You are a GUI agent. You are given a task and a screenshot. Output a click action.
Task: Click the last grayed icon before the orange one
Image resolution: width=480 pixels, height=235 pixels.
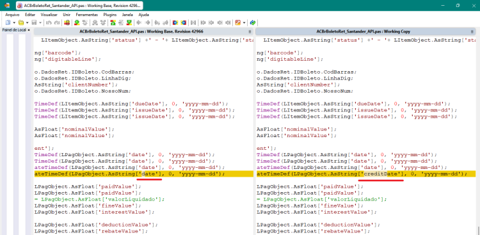click(x=228, y=22)
